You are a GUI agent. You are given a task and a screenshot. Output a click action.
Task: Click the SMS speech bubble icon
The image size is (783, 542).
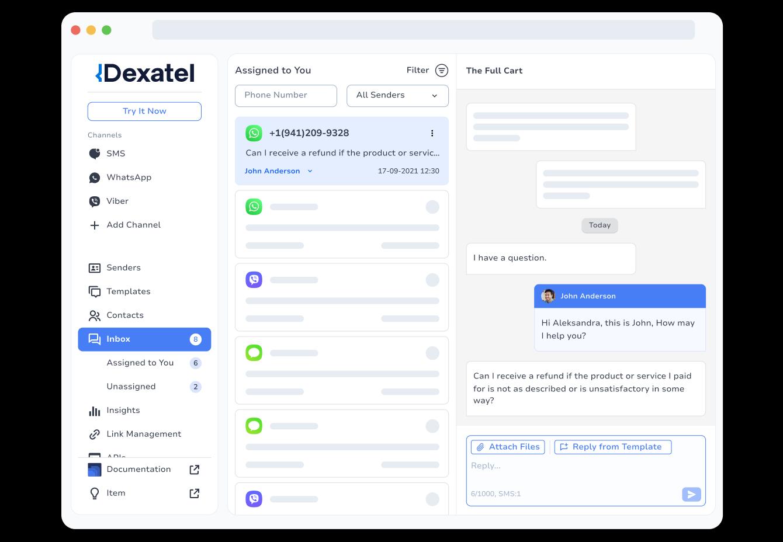(94, 154)
